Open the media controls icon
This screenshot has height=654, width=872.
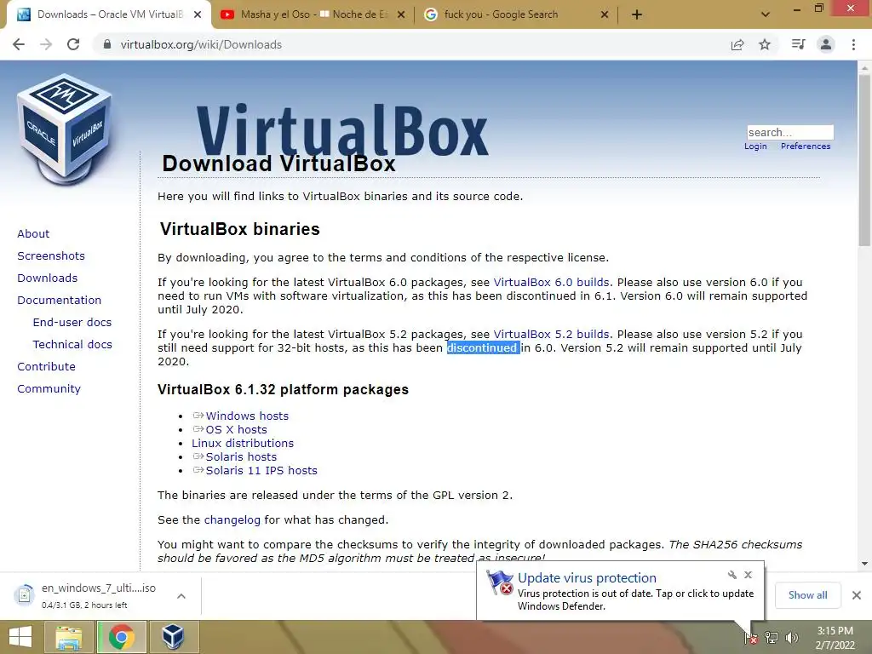[x=798, y=44]
